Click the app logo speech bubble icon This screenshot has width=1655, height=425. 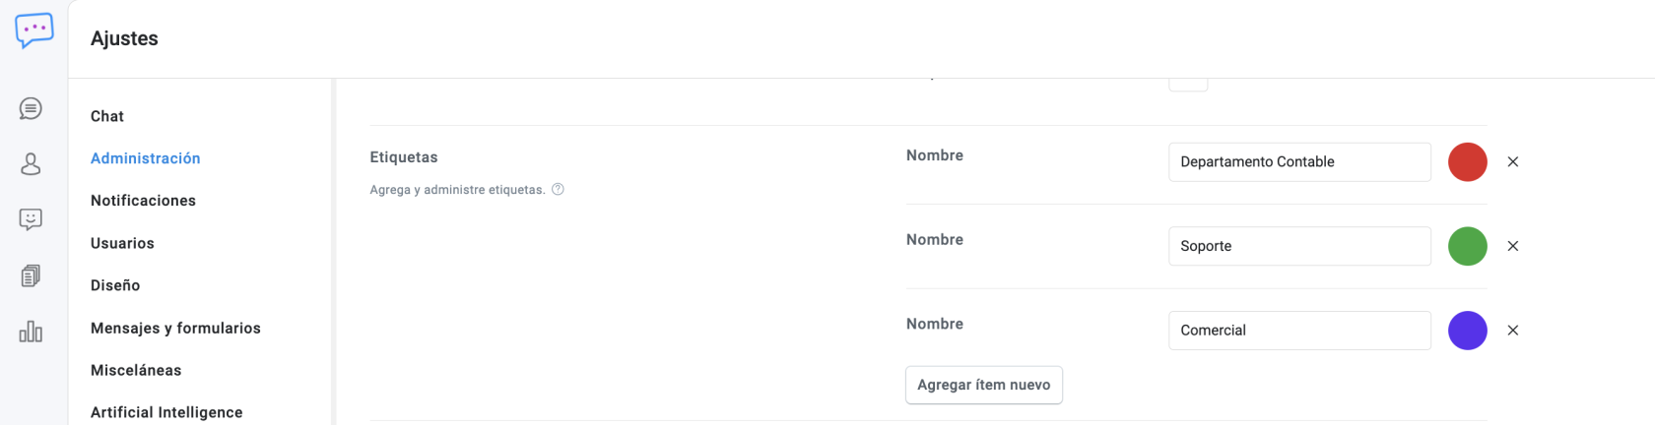click(x=34, y=30)
